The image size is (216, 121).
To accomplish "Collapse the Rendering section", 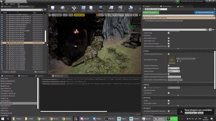I will (143, 98).
